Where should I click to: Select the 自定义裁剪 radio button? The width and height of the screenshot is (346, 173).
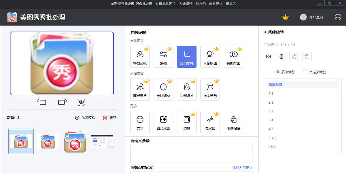tap(306, 72)
